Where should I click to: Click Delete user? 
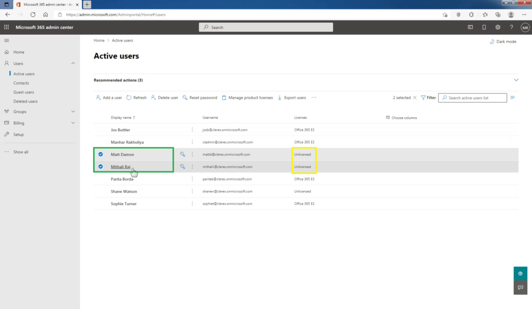click(165, 97)
